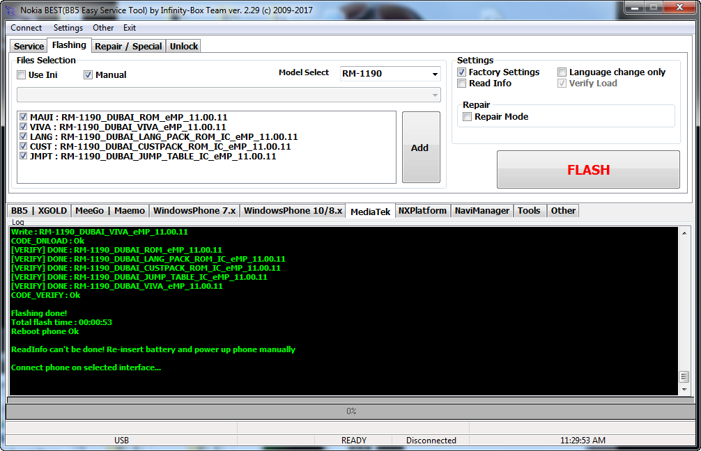Image resolution: width=701 pixels, height=451 pixels.
Task: Click the 11:29:53 AM clock in status bar
Action: 583,441
